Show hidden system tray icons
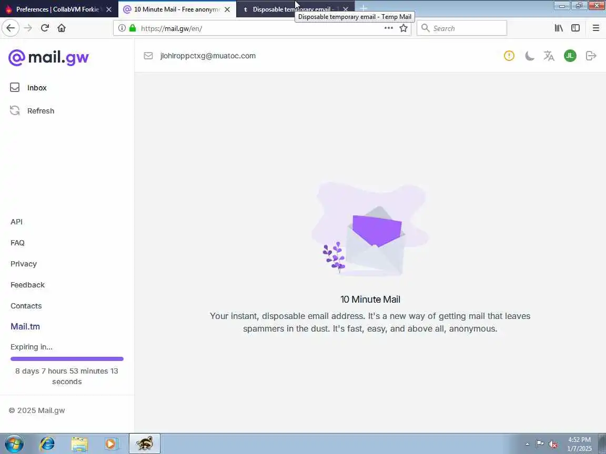Image resolution: width=606 pixels, height=454 pixels. 527,445
